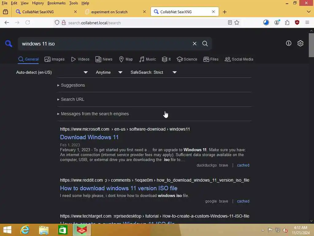Image resolution: width=314 pixels, height=236 pixels.
Task: Go back with the browser arrow
Action: (7, 22)
